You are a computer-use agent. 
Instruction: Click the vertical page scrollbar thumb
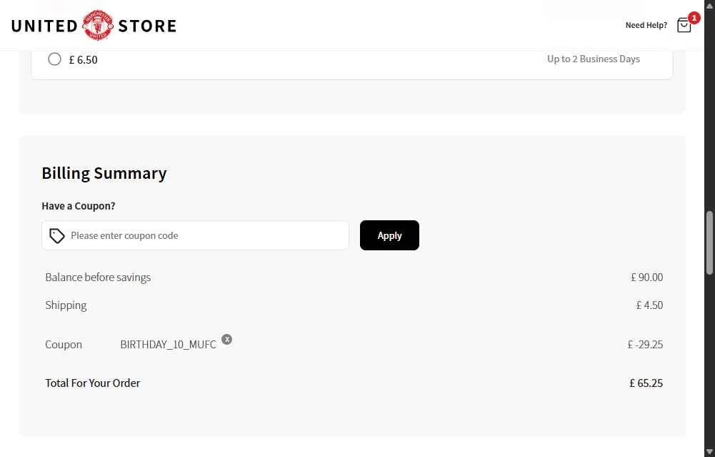709,243
